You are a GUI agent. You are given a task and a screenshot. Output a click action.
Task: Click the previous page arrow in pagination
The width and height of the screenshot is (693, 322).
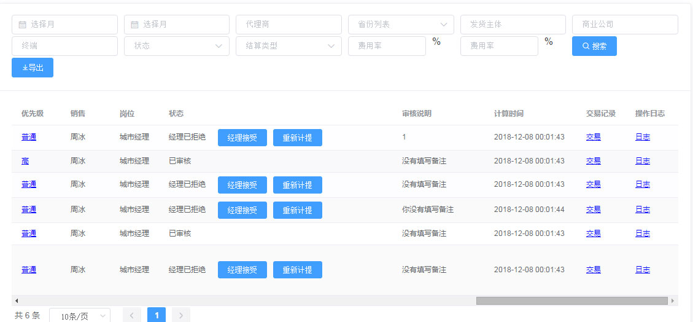(x=132, y=315)
